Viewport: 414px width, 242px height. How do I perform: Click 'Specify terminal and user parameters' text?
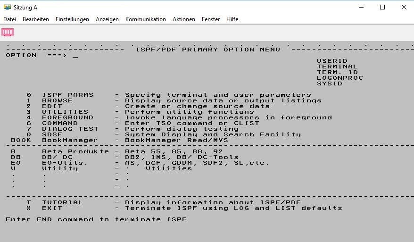click(218, 95)
